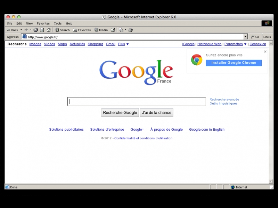Switch to Google.com in English
This screenshot has height=208, width=278.
pos(207,129)
